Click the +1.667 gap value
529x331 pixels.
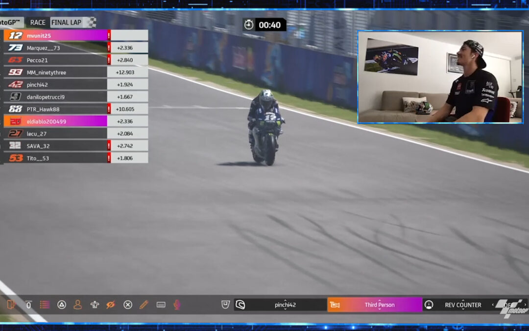point(125,97)
